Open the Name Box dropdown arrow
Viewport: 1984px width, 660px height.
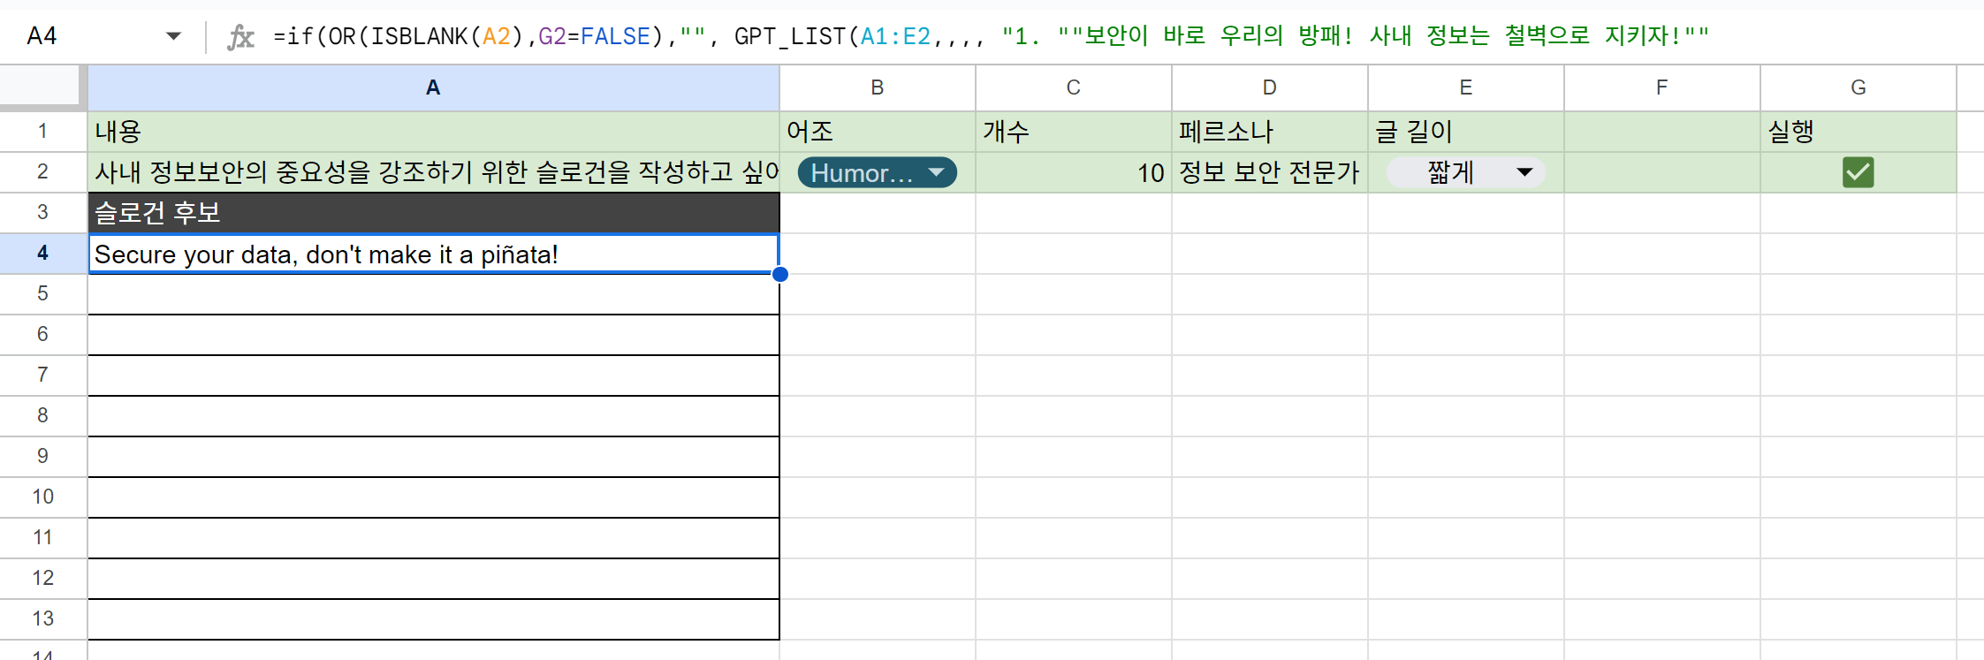[173, 36]
